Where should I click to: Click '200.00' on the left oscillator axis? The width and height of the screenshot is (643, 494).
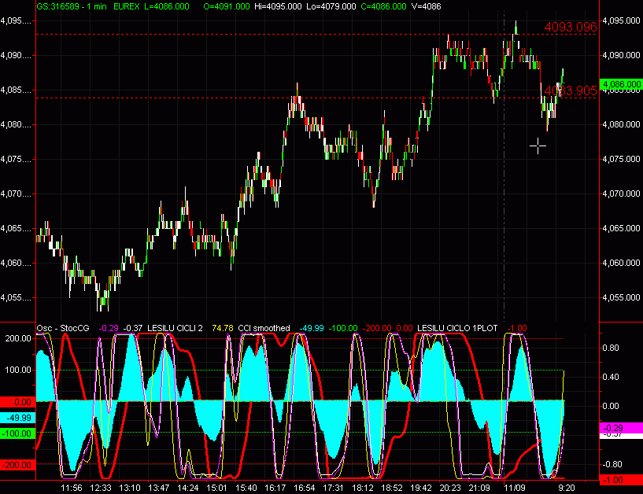pos(18,338)
